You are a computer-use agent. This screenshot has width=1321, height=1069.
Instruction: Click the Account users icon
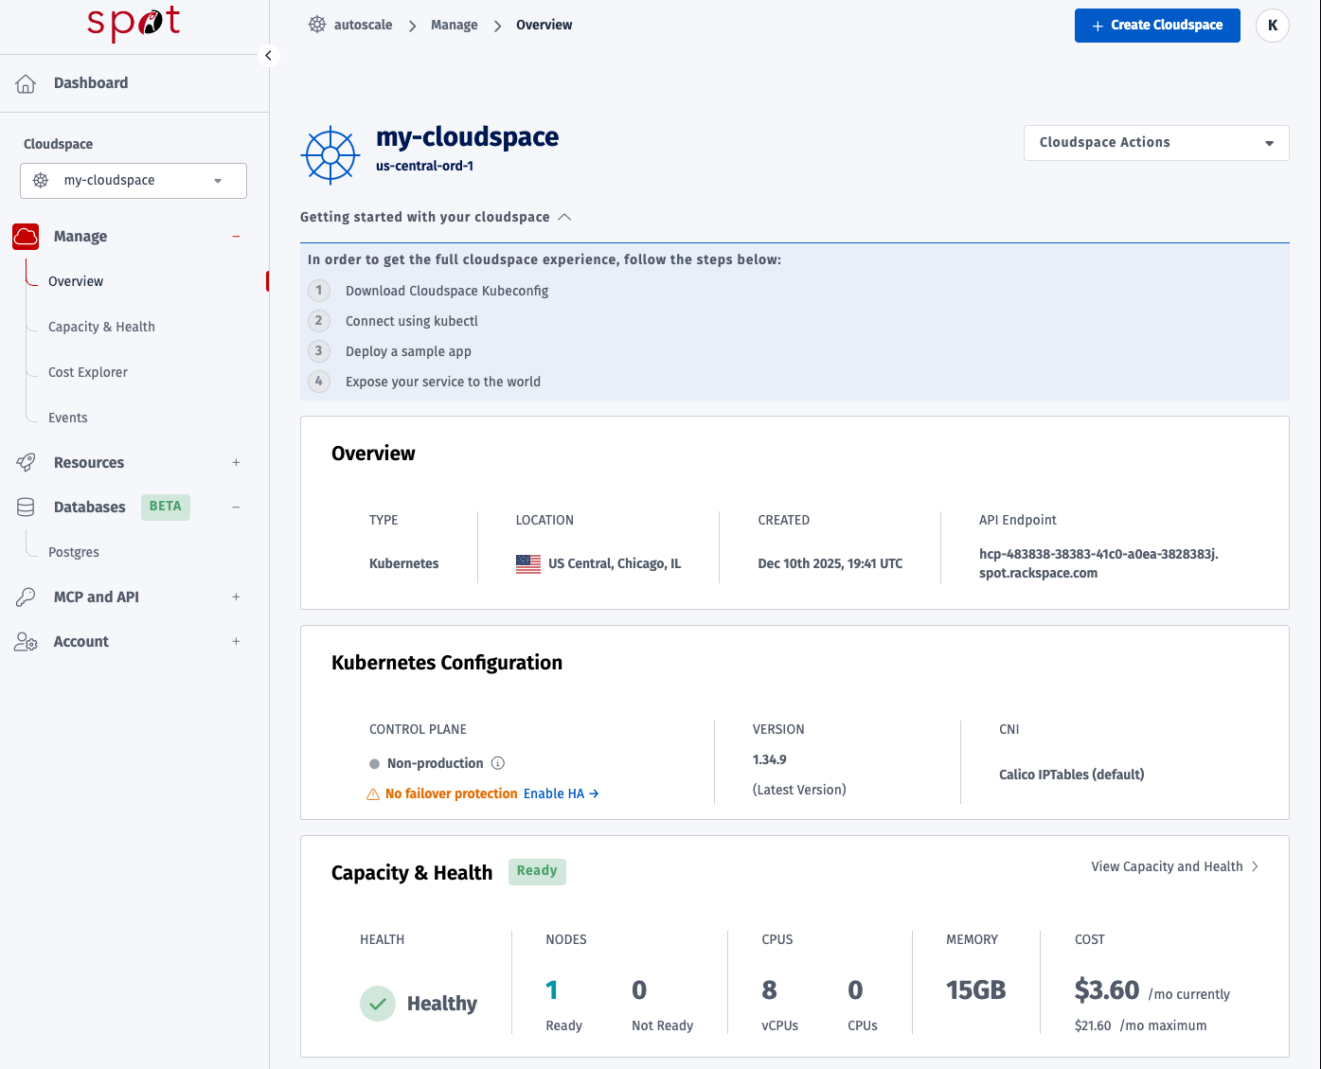click(x=26, y=641)
